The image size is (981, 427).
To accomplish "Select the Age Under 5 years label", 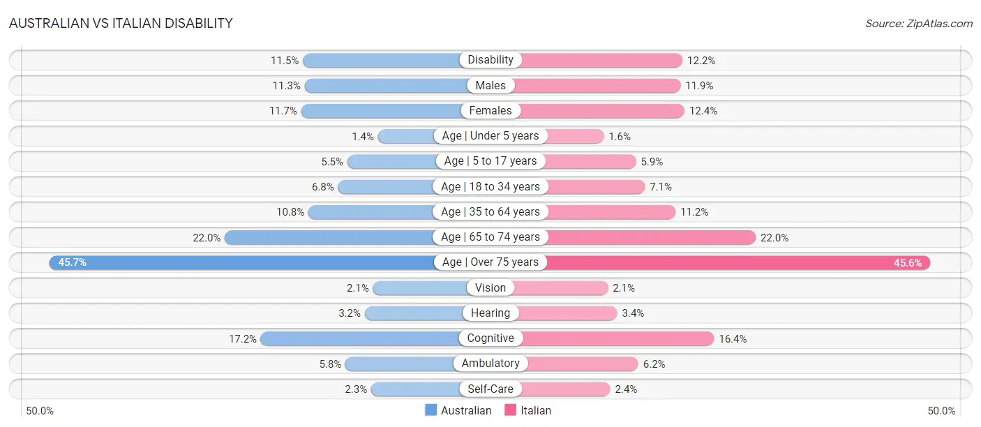I will [x=490, y=135].
